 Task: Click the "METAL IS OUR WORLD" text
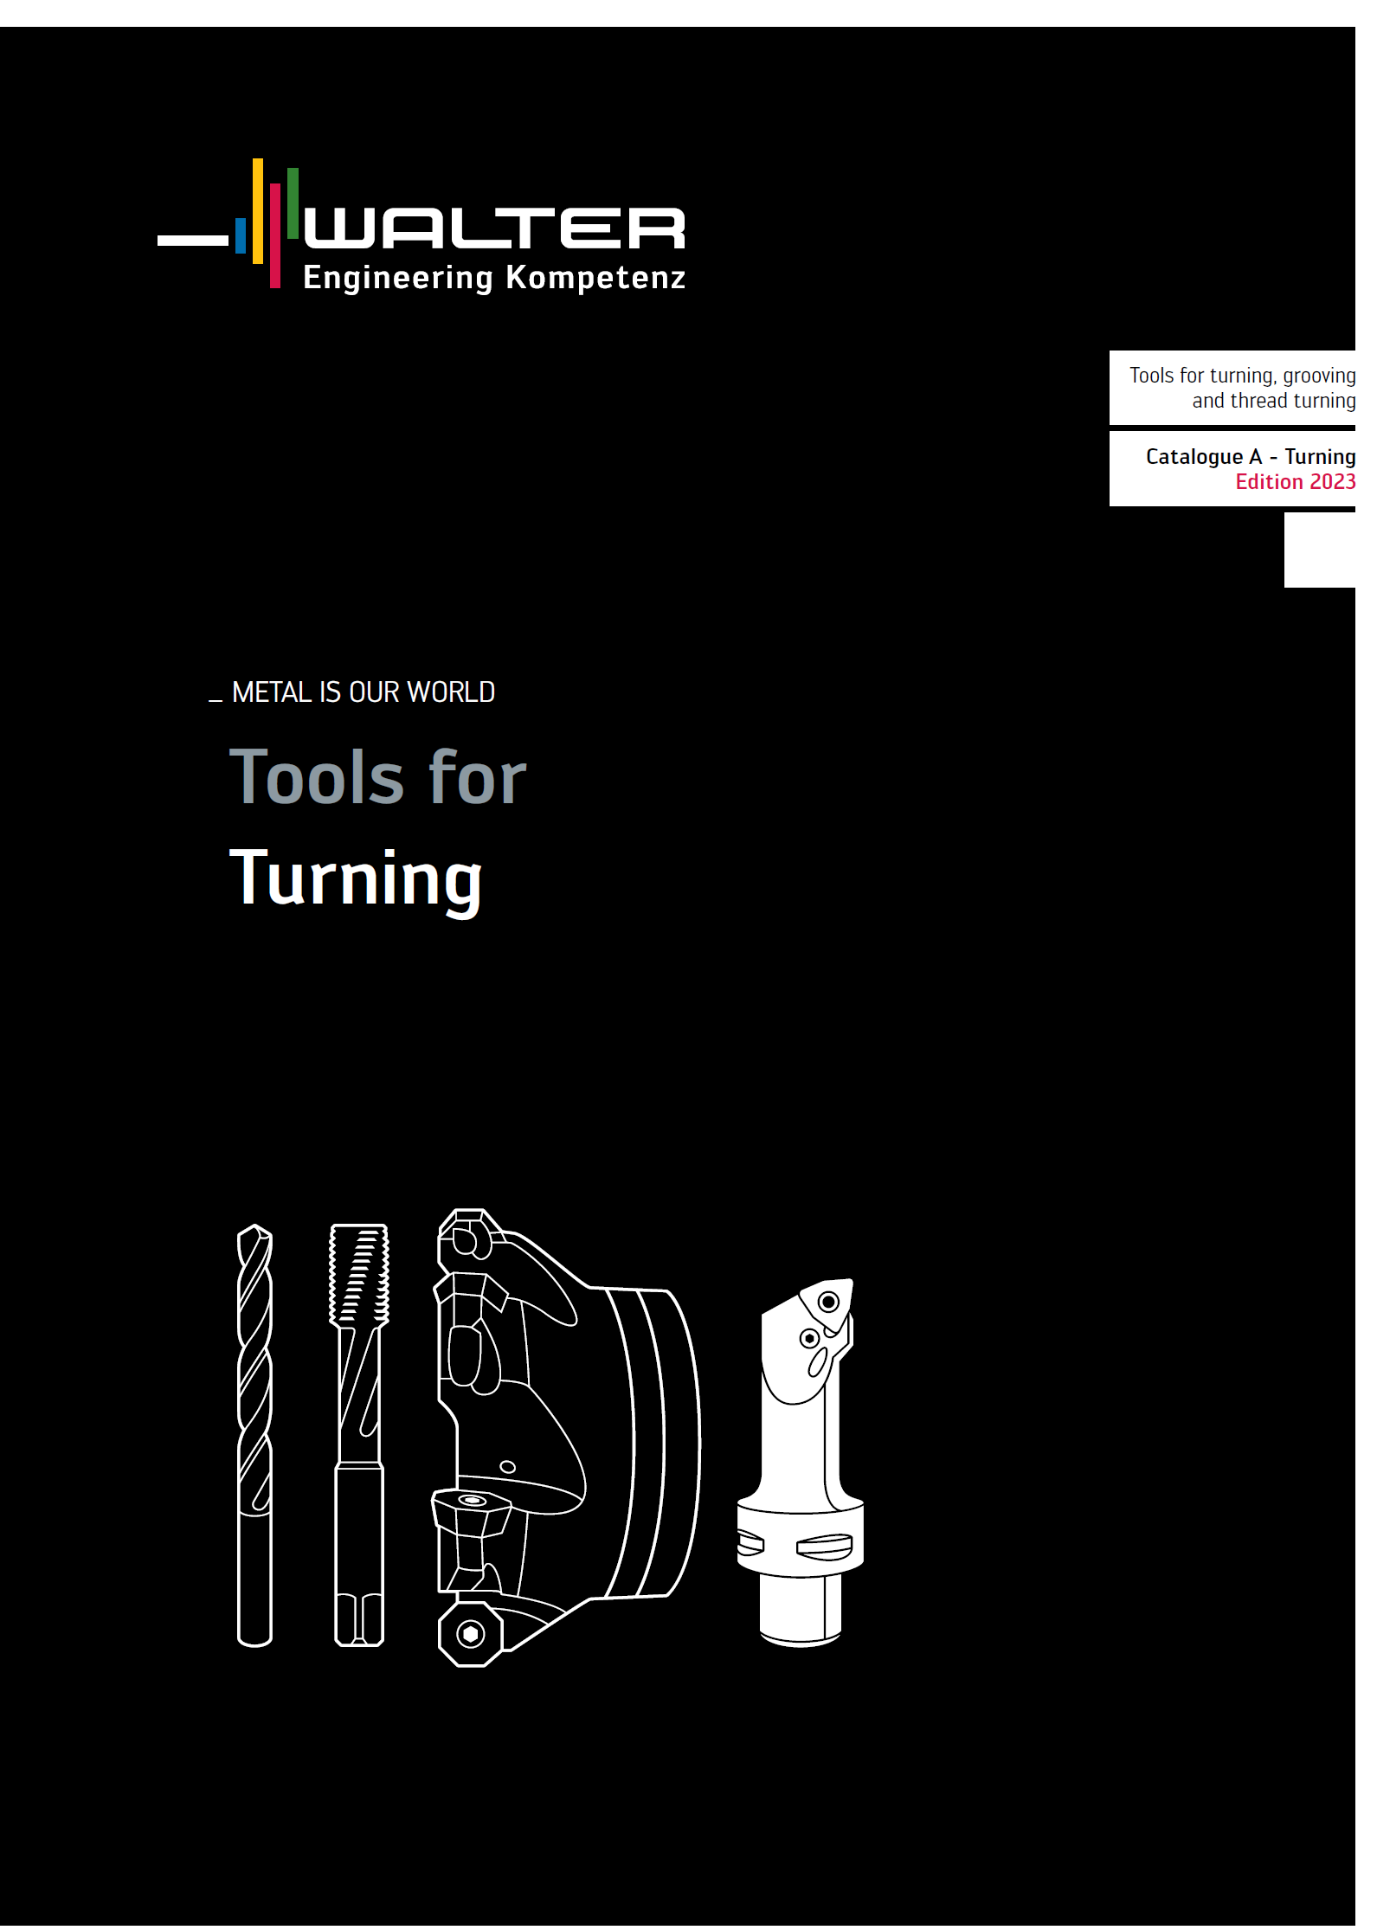(364, 692)
